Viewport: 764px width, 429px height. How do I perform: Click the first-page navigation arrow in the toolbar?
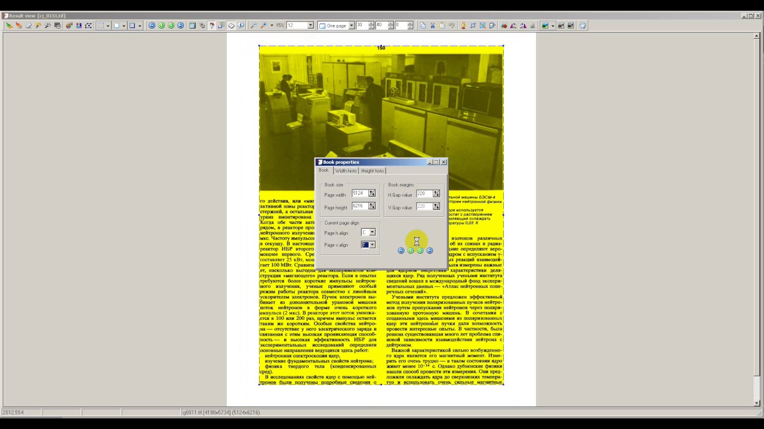pos(152,26)
